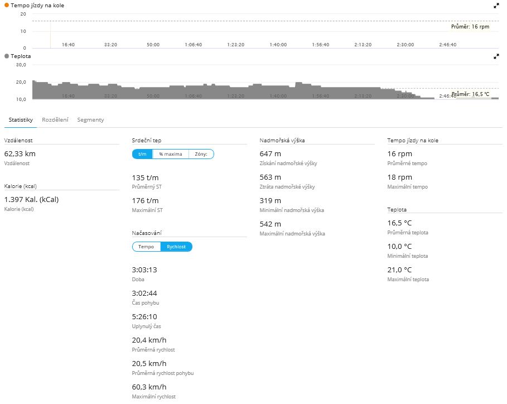Expand the Teplota chart to fullscreen
The image size is (507, 404).
point(496,56)
